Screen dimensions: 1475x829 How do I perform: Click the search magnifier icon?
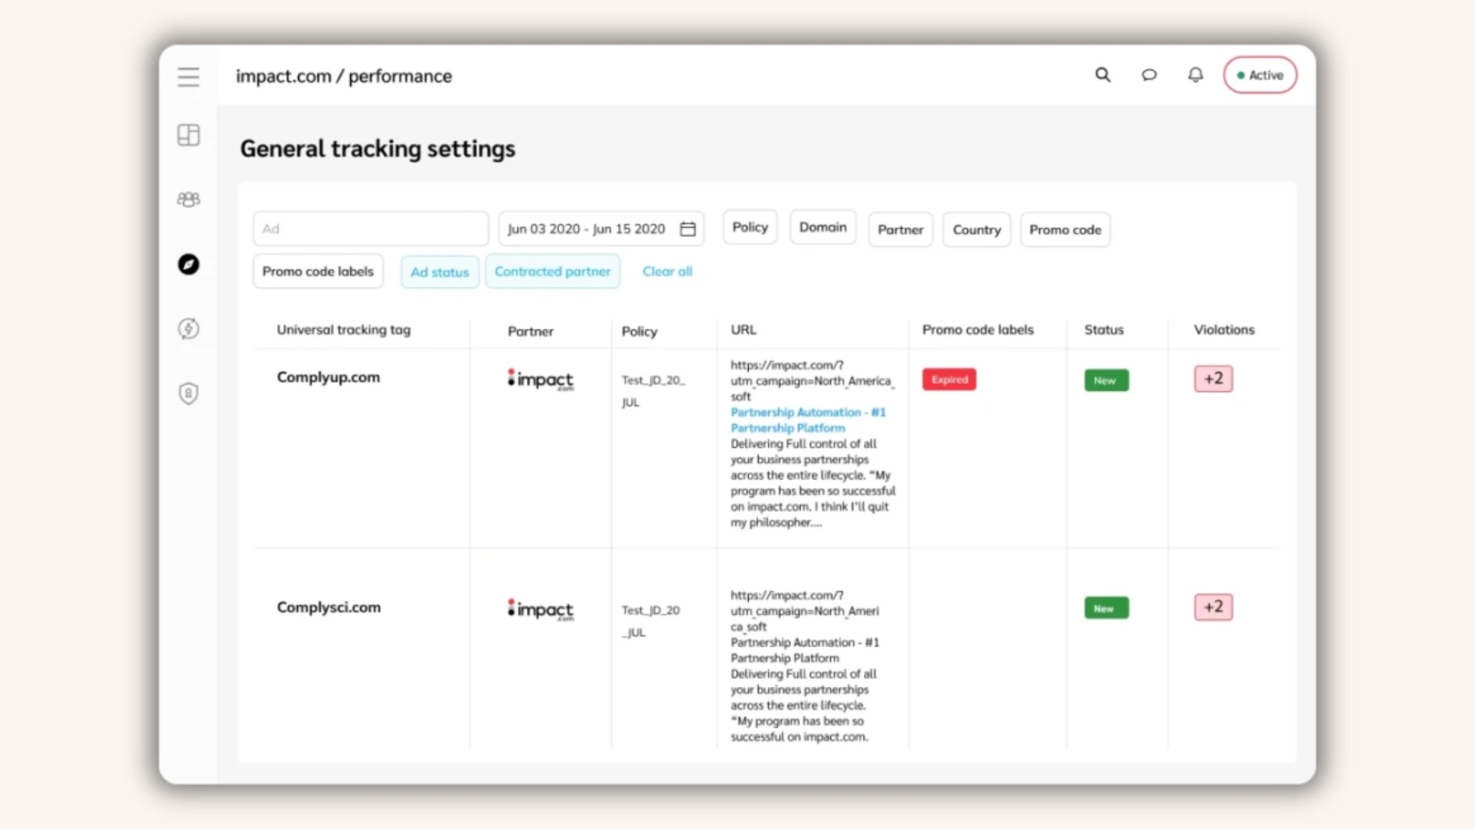pyautogui.click(x=1103, y=75)
